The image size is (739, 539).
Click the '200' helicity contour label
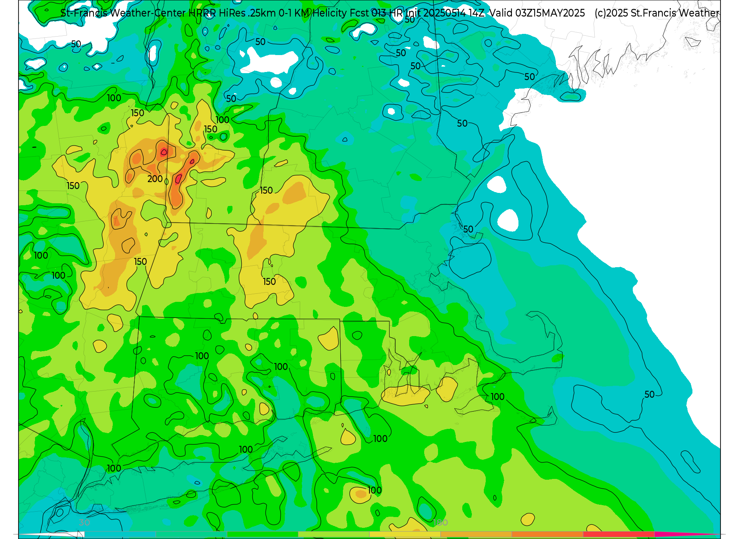tap(155, 179)
